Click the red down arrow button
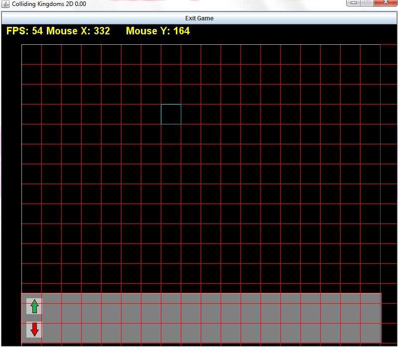398x347 pixels. [x=34, y=330]
